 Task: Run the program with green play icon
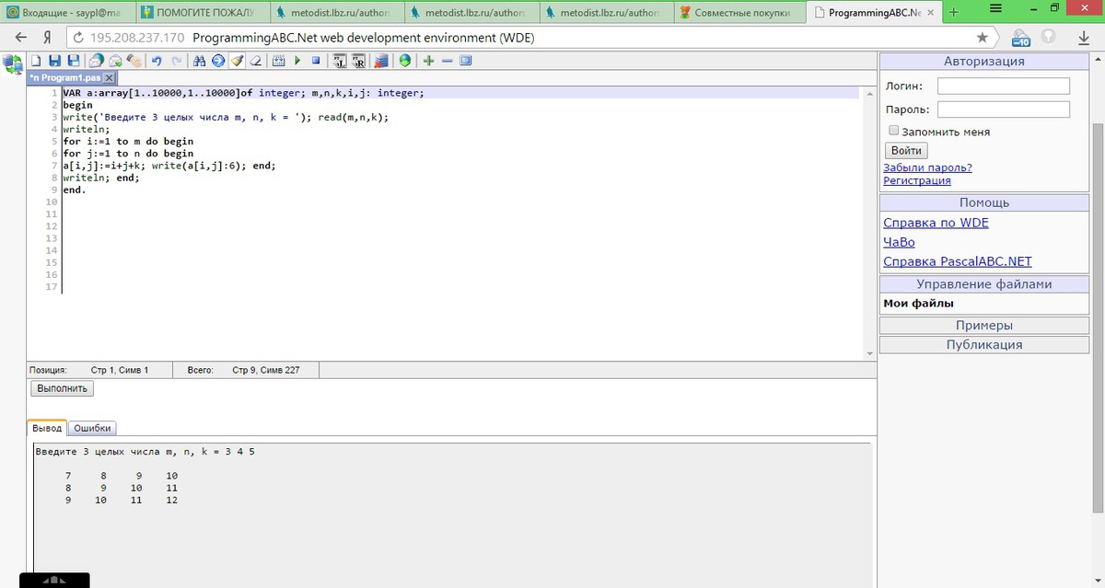click(297, 61)
